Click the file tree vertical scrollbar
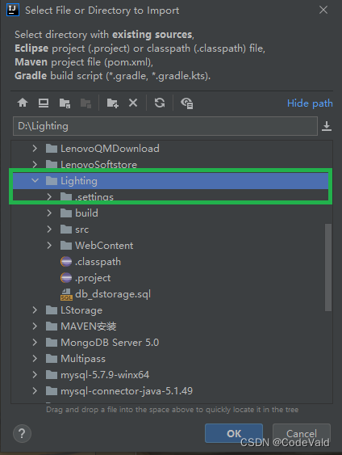342x455 pixels. (x=328, y=268)
